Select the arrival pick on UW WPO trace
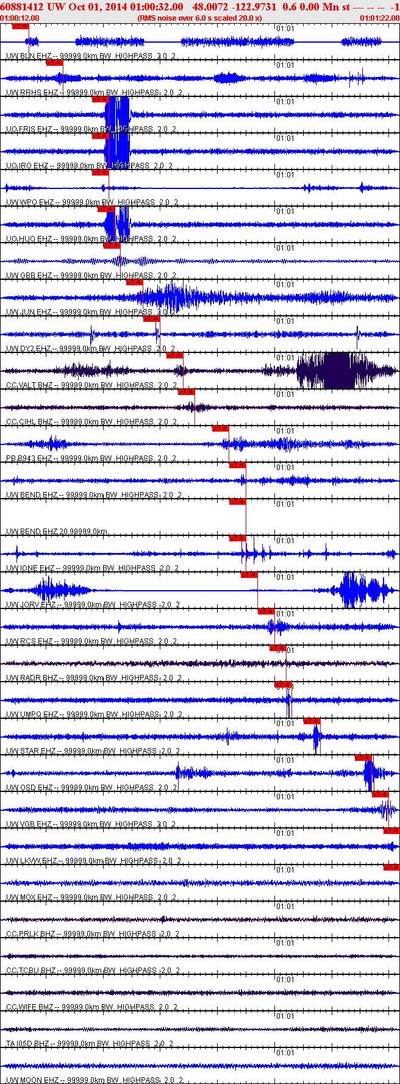400x1084 pixels. (x=101, y=173)
